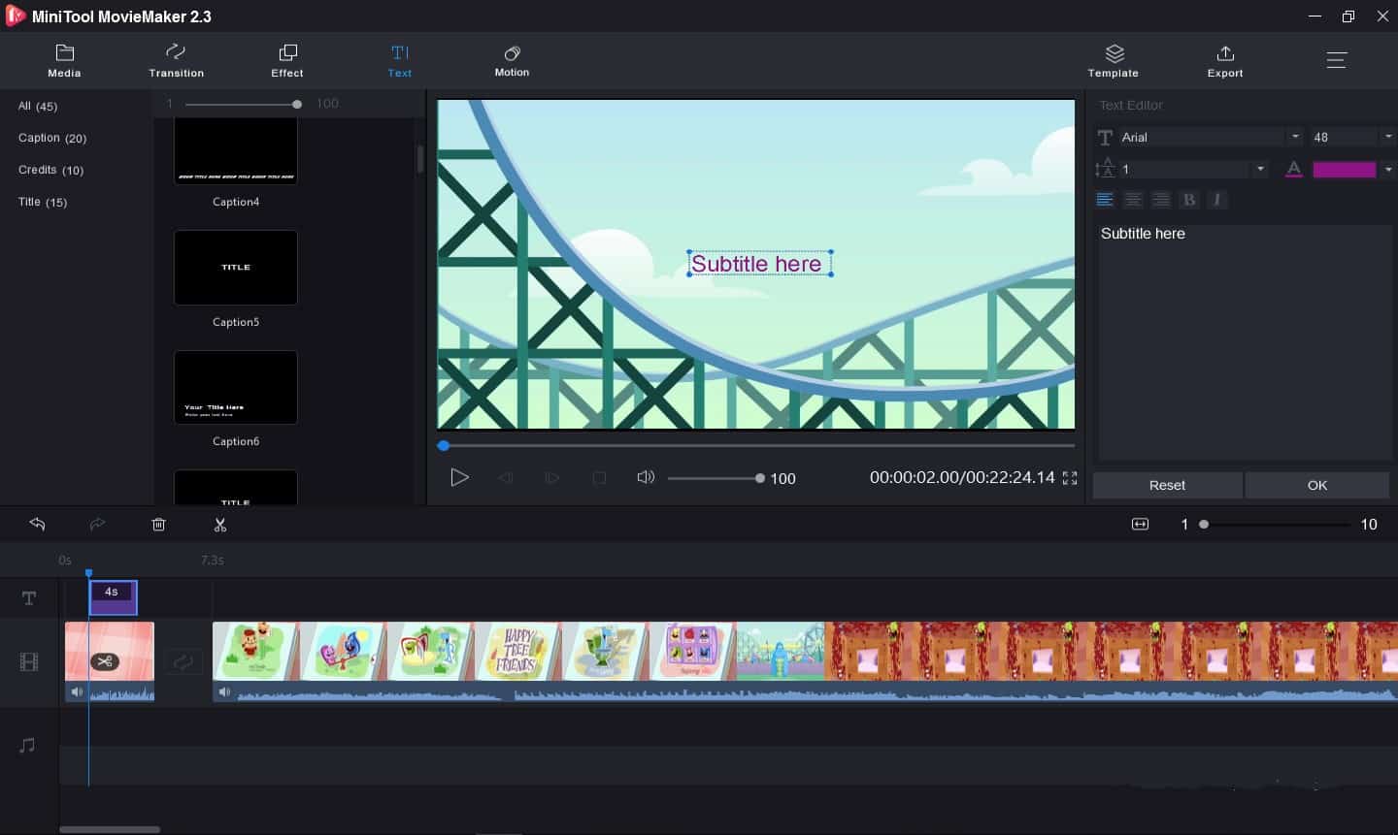Screen dimensions: 1398x835
Task: Toggle italic text formatting
Action: (x=1217, y=200)
